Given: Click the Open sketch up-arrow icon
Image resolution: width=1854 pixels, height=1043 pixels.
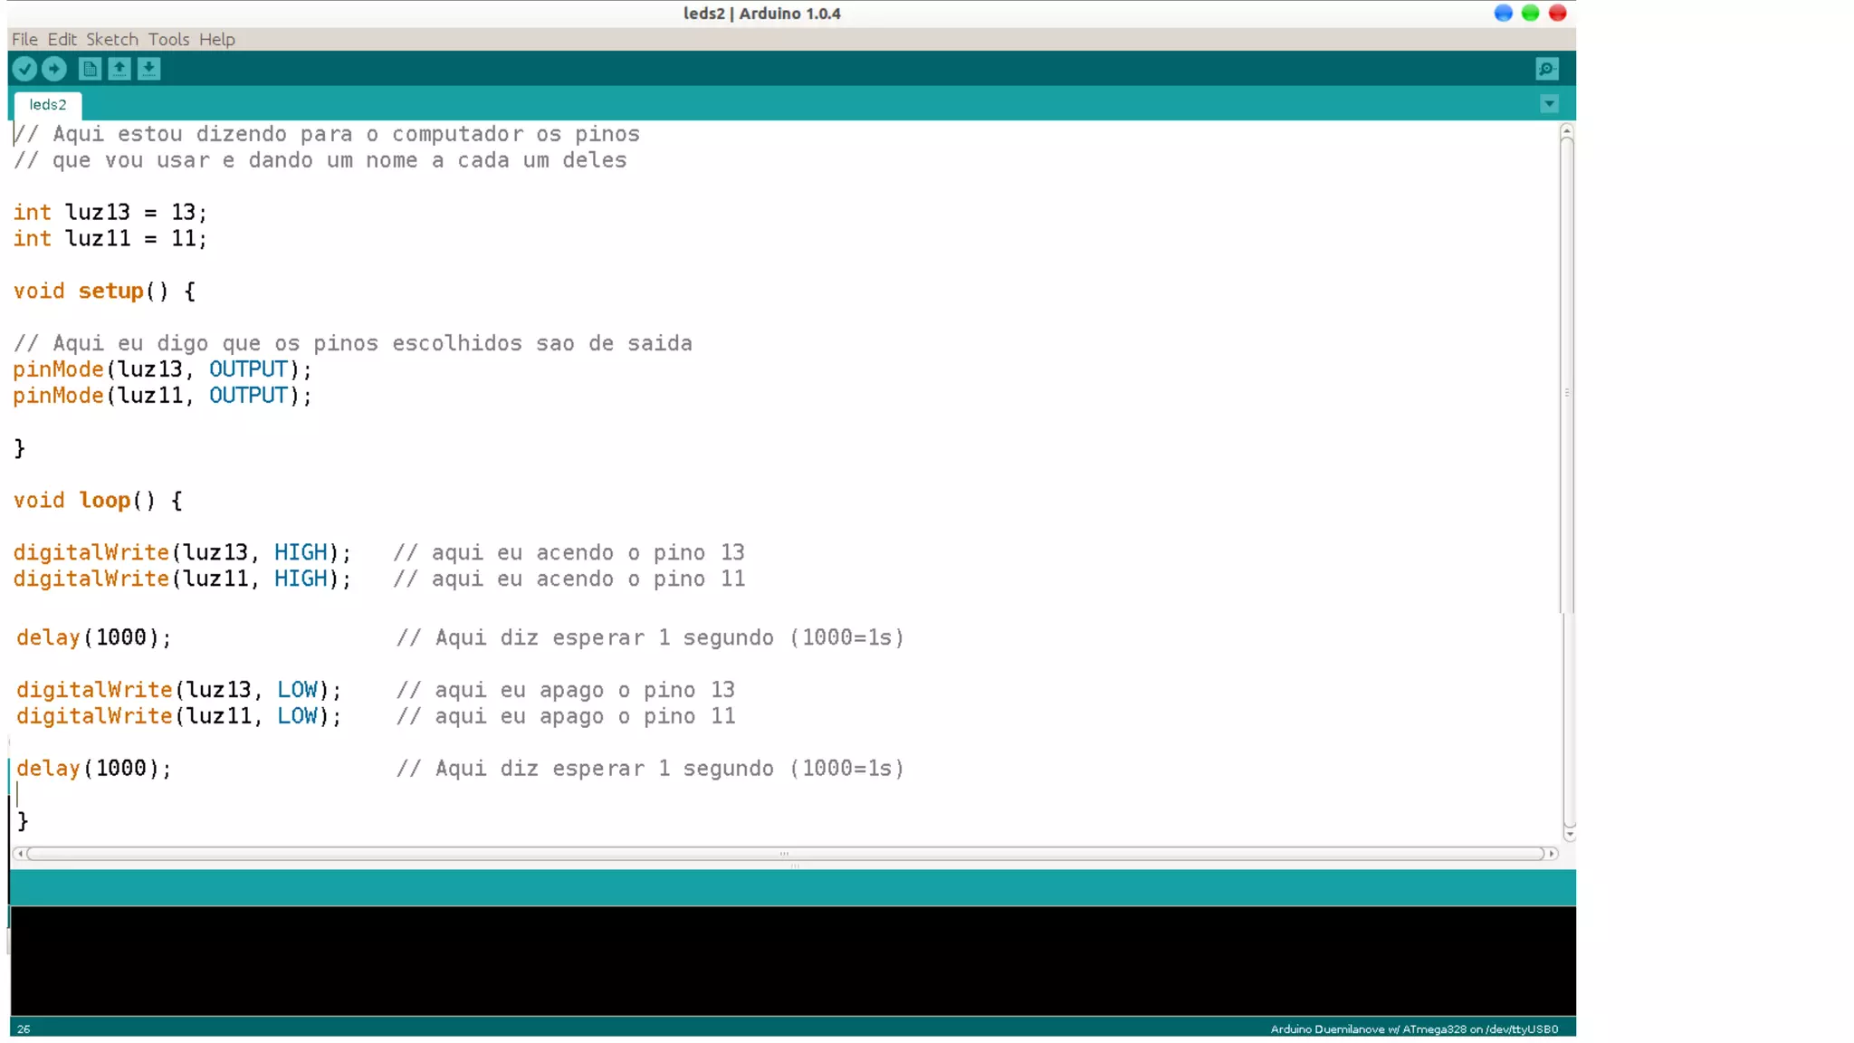Looking at the screenshot, I should tap(119, 69).
